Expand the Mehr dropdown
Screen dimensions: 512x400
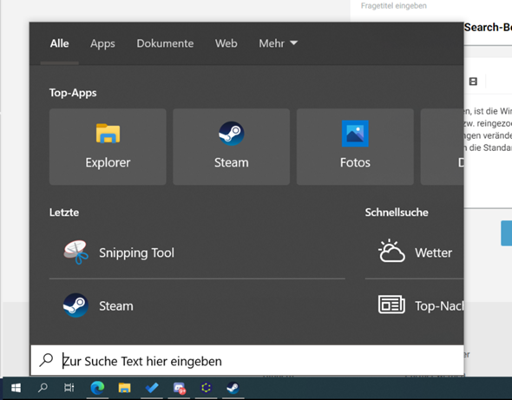point(279,43)
